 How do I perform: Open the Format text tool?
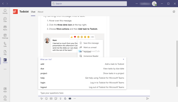point(42,98)
